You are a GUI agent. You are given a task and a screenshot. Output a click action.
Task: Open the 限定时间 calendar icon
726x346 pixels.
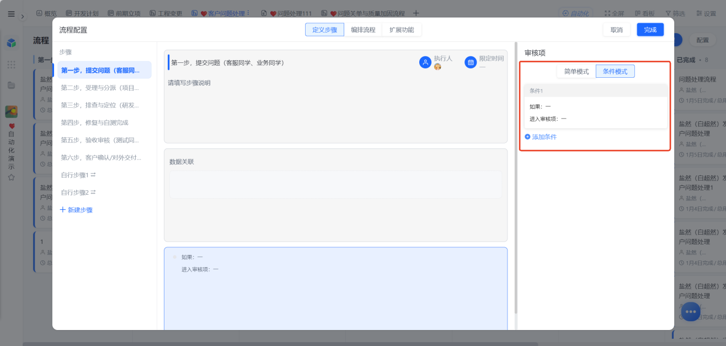coord(471,62)
